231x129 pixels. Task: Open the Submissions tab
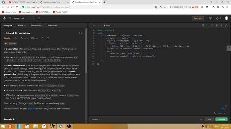52,25
